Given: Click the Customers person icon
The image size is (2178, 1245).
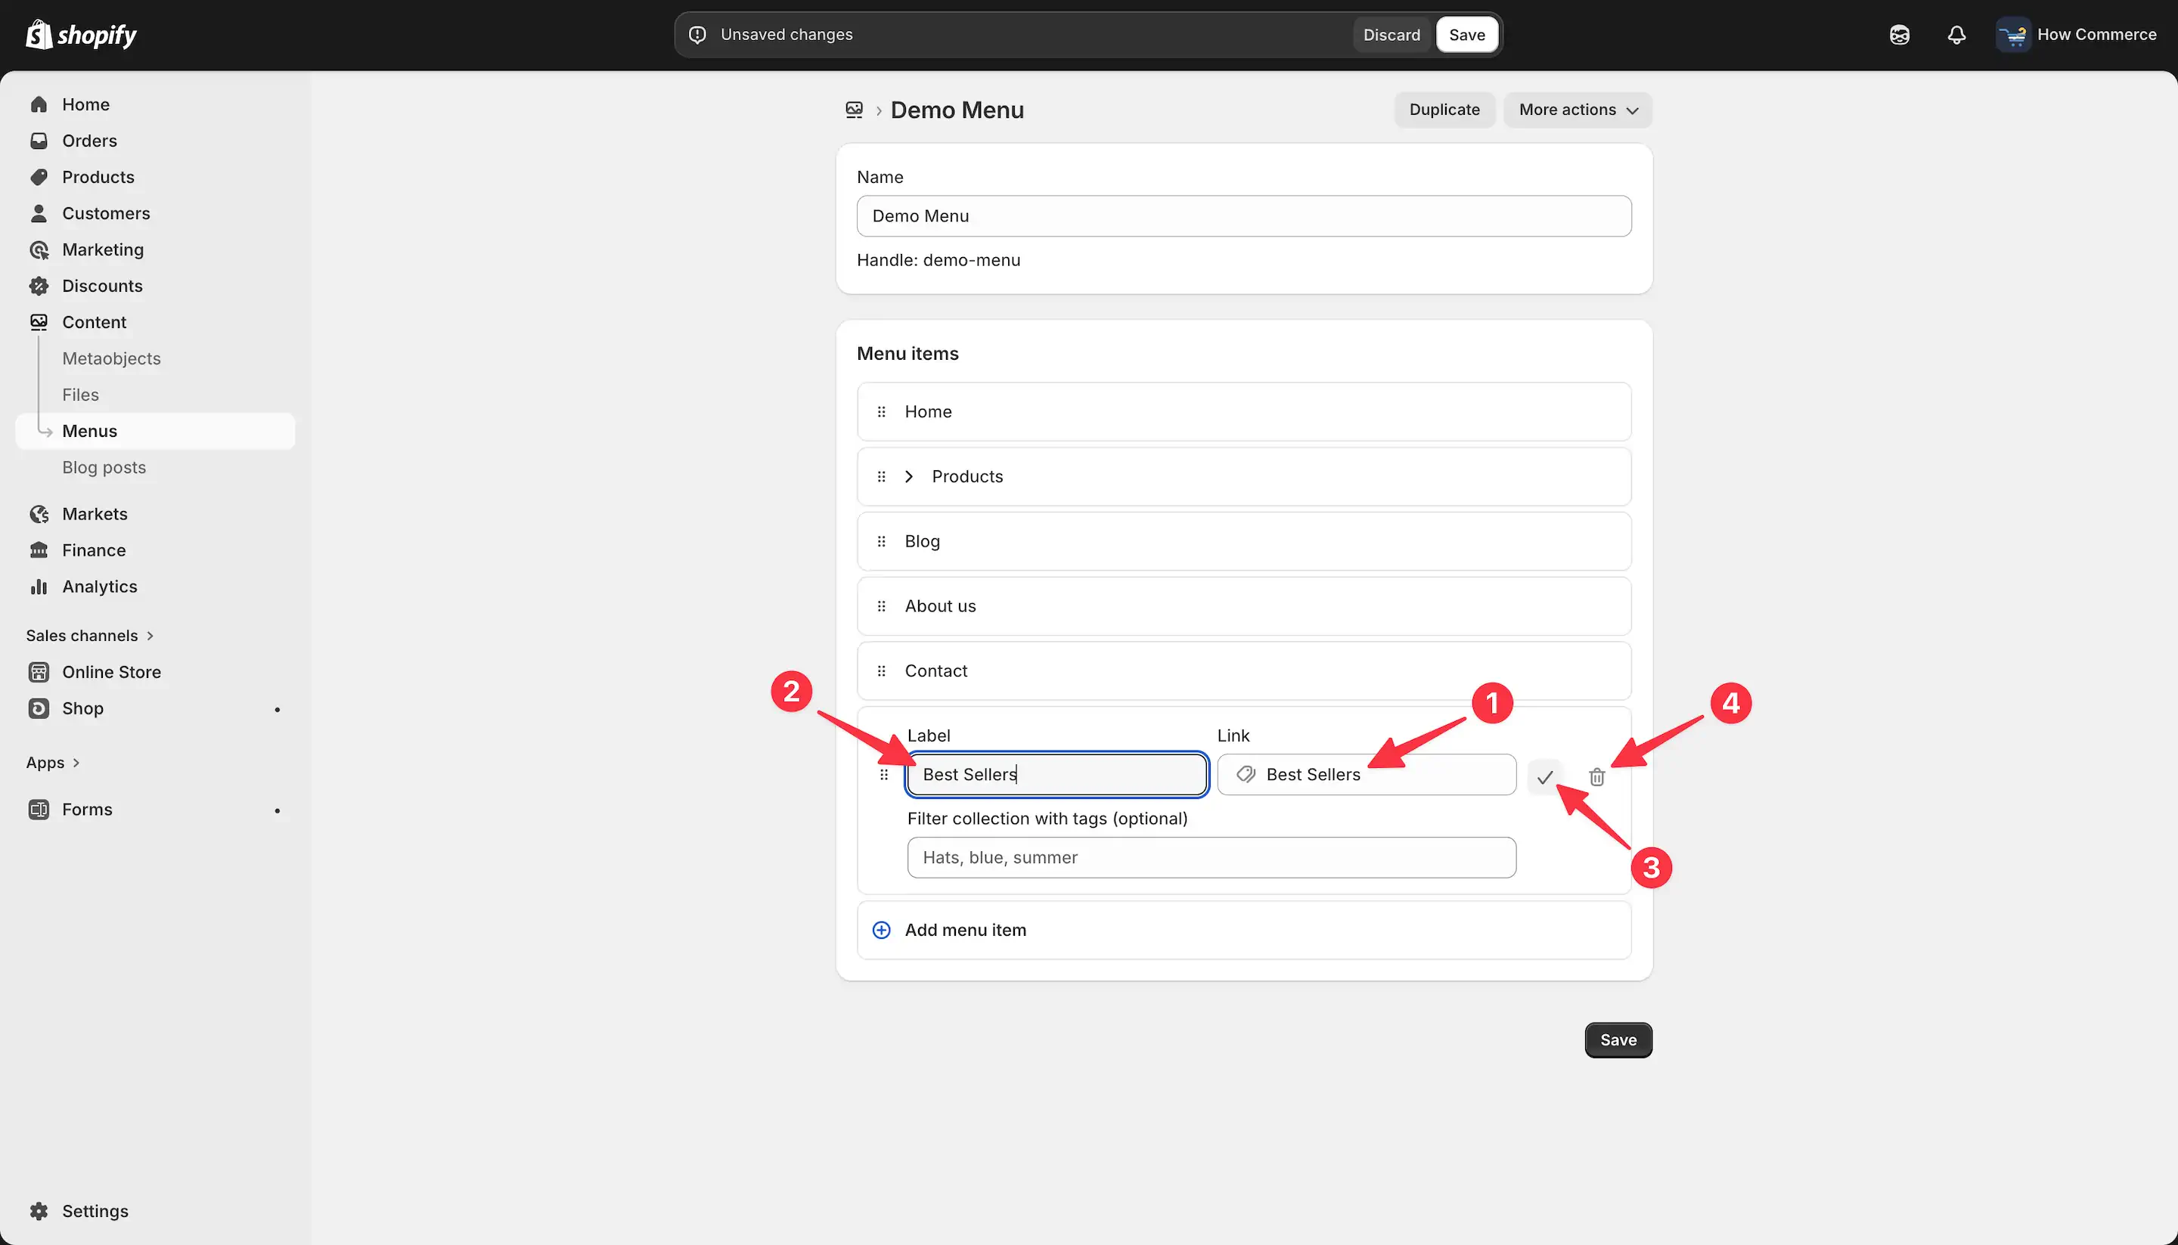Looking at the screenshot, I should point(39,214).
